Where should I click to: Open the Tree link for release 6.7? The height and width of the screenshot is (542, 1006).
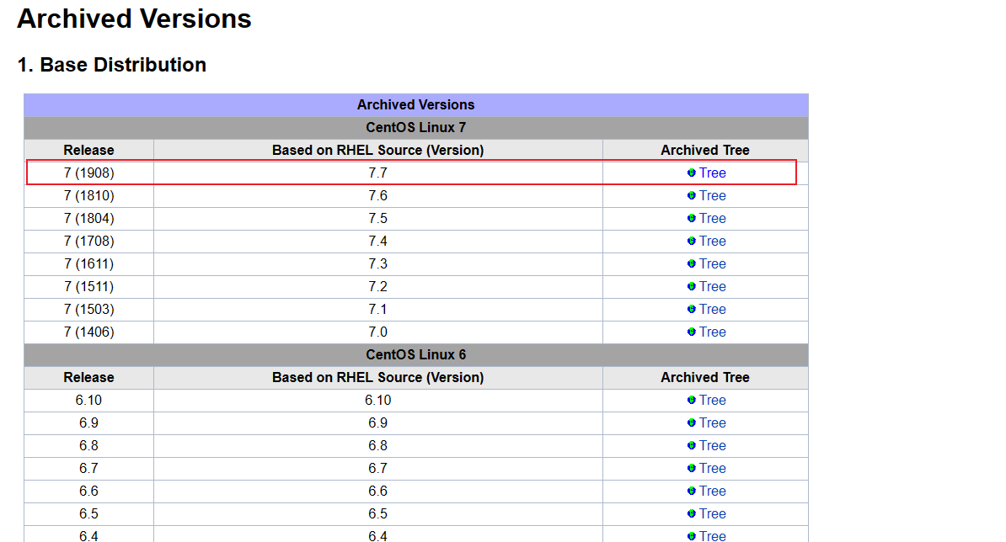(x=712, y=468)
